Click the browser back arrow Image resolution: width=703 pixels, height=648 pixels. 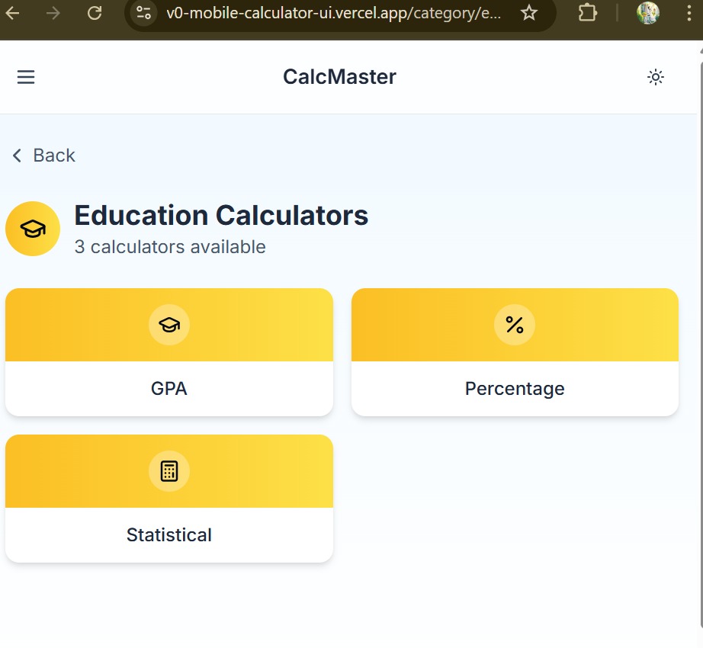click(x=13, y=13)
